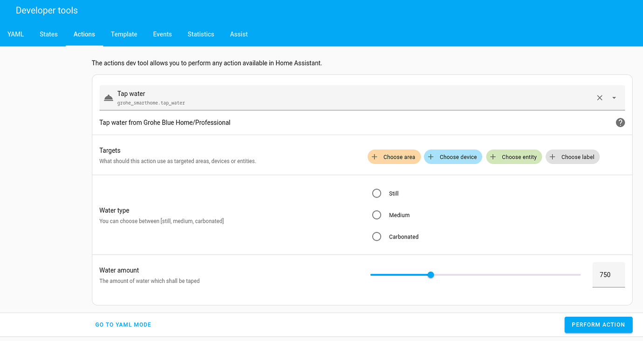Expand the action dropdown arrow

click(614, 98)
